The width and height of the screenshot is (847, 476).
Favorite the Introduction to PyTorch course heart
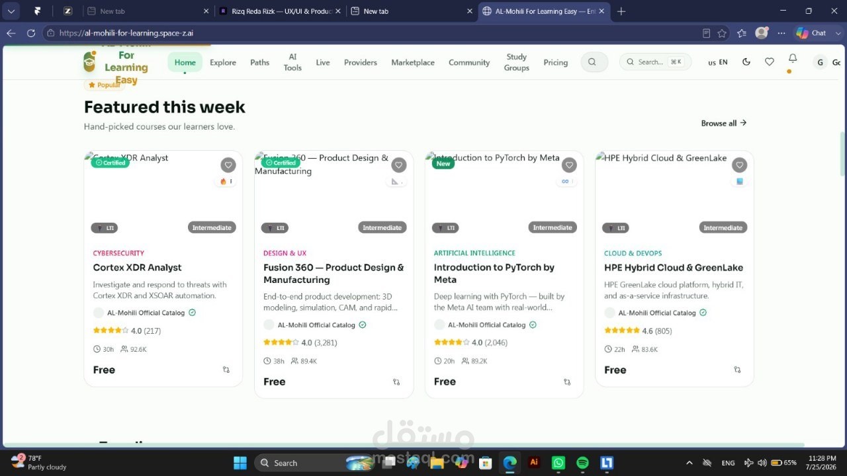click(569, 165)
